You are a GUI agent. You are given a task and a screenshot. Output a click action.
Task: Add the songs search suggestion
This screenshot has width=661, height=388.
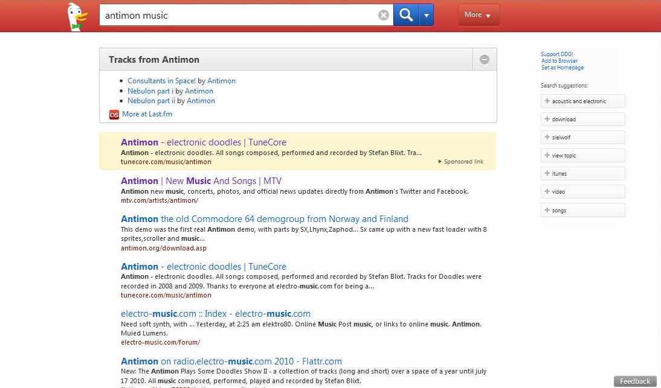(582, 210)
